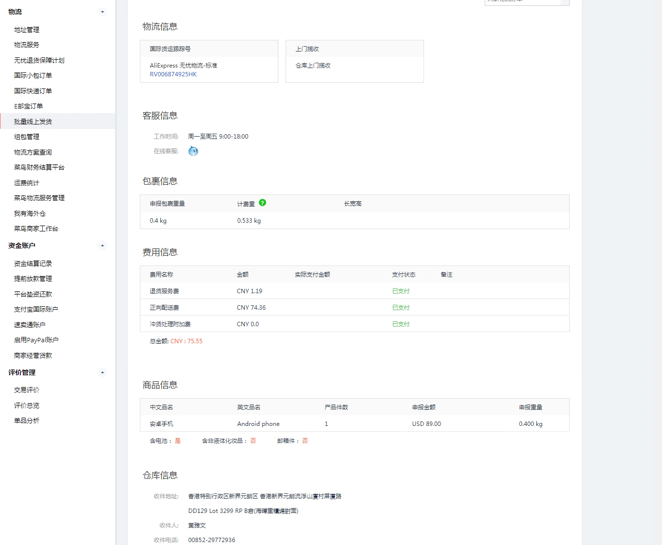The height and width of the screenshot is (545, 662).
Task: Click the 仓库上门揽收 pickup text
Action: 313,66
